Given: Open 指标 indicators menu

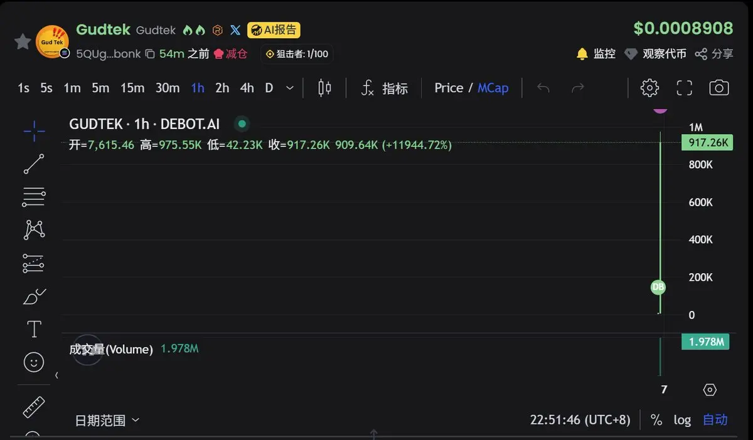Looking at the screenshot, I should coord(385,88).
